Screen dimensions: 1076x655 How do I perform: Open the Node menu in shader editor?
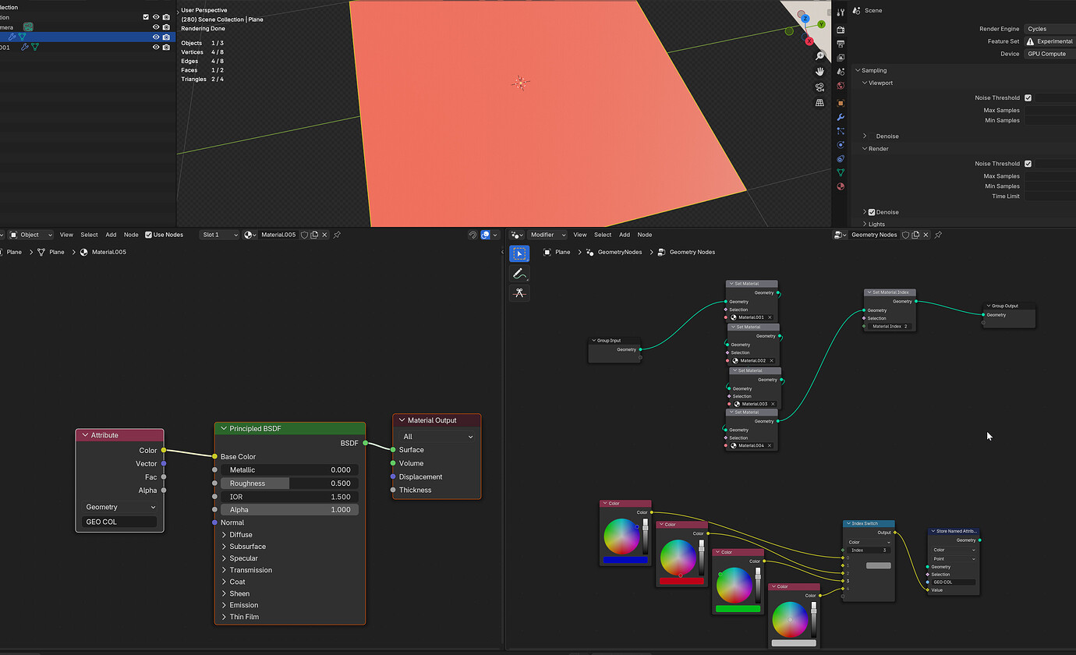[131, 235]
